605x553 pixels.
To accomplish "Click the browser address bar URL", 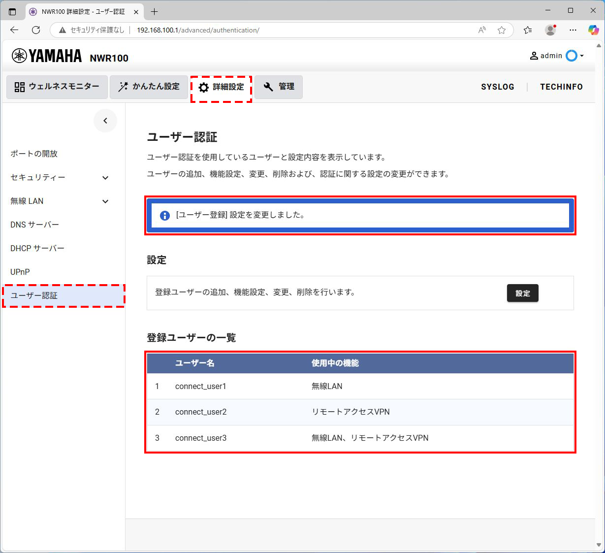I will click(198, 30).
